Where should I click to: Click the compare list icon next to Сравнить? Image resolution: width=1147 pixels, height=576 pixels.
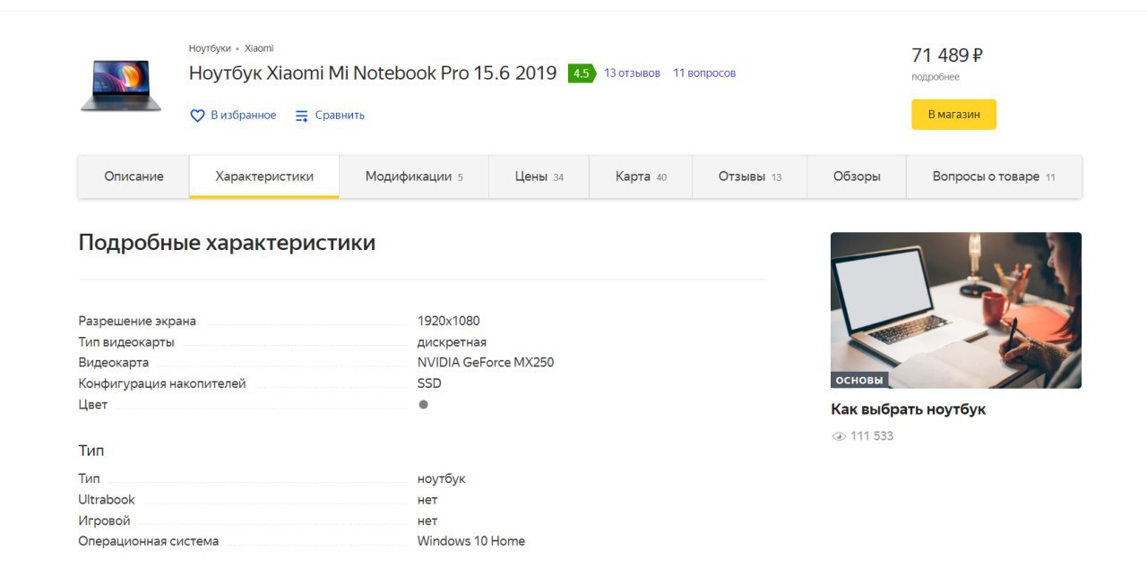pos(302,116)
